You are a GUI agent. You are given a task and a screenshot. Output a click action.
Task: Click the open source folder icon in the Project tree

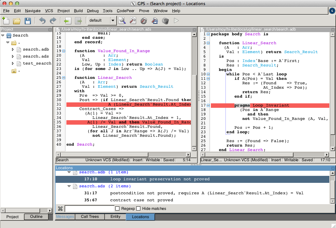point(14,43)
